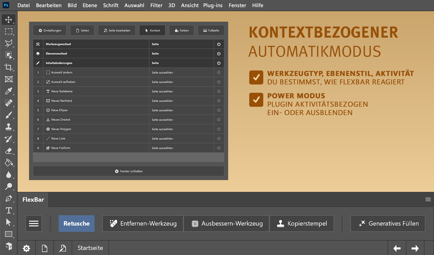Toggle power for Neues Rechteck row
The image size is (434, 255).
(x=219, y=101)
